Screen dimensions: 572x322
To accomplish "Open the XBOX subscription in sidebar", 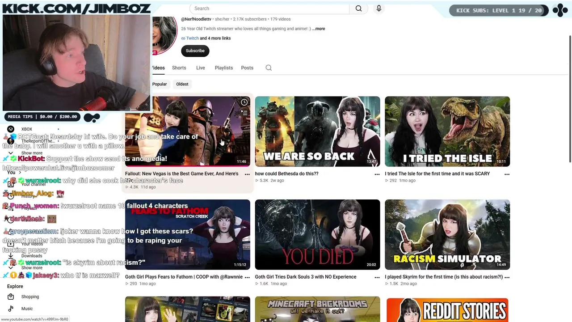I will click(x=27, y=129).
